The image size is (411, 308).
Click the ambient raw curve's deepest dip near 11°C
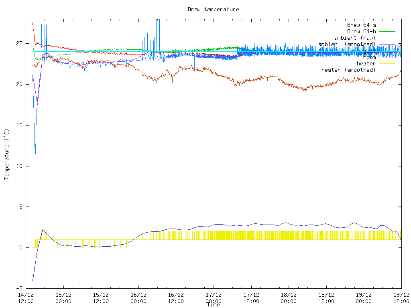tap(35, 154)
